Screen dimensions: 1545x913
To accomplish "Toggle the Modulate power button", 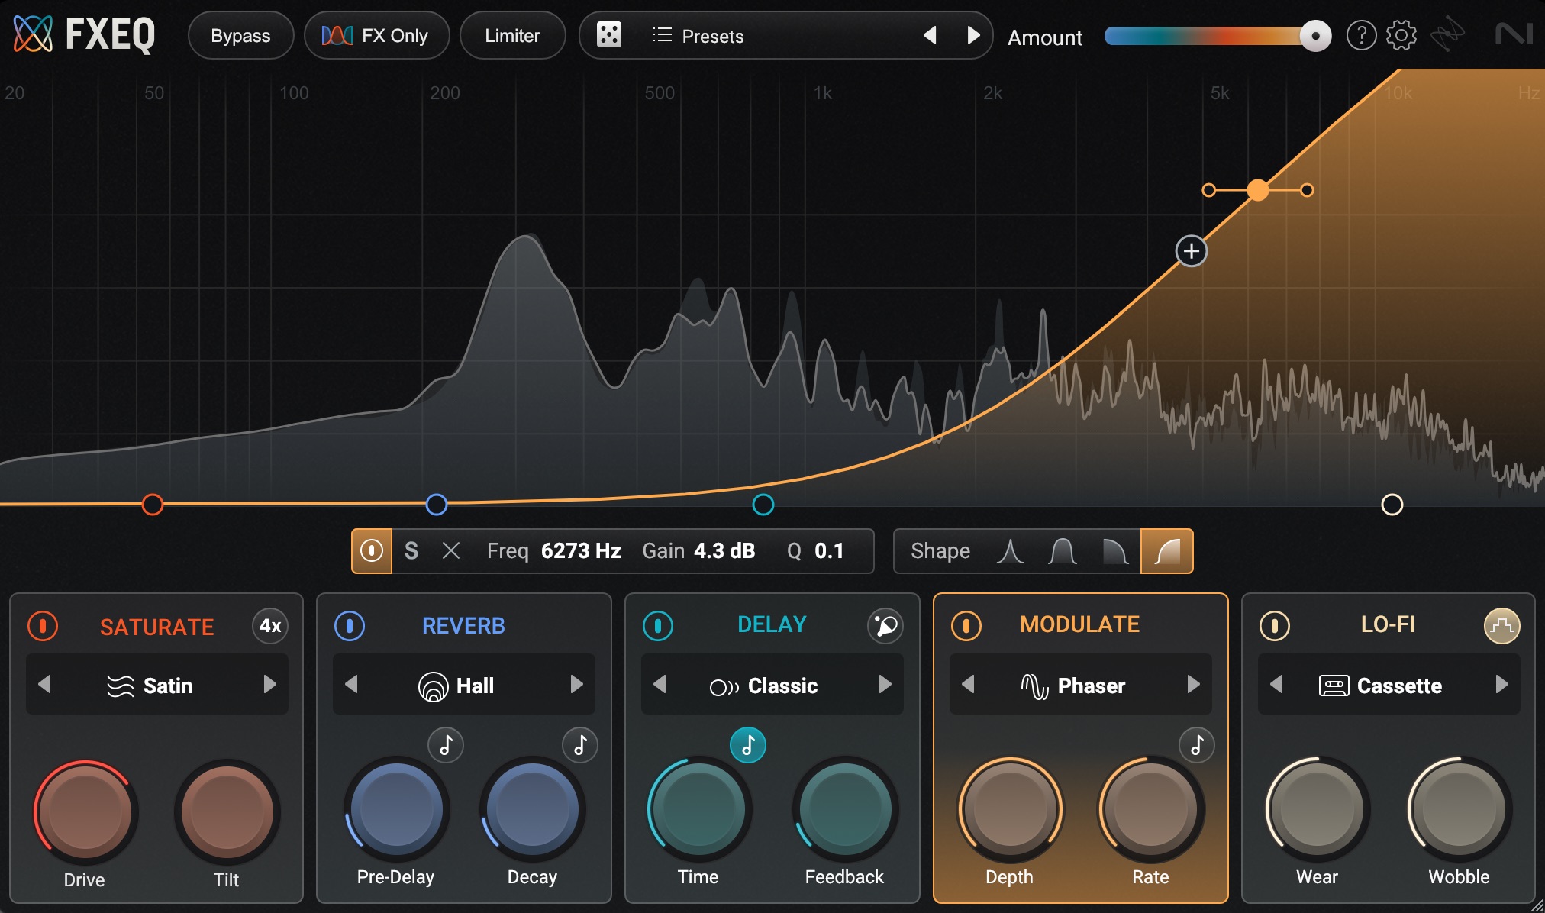I will coord(966,626).
